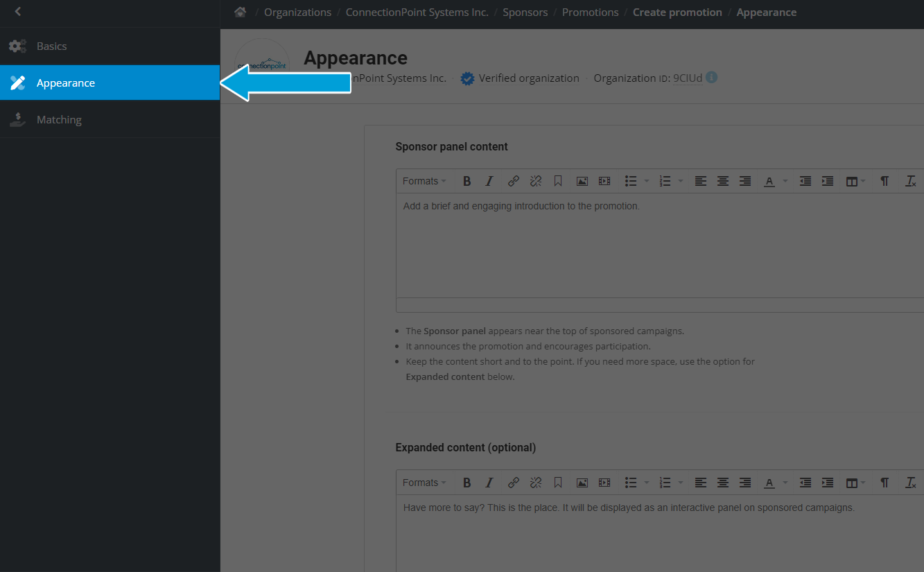Screen dimensions: 924x572
Task: Insert image in Sponsor panel content editor
Action: point(582,181)
